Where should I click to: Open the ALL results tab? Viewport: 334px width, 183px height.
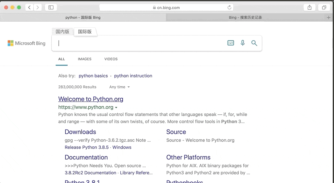pos(61,59)
